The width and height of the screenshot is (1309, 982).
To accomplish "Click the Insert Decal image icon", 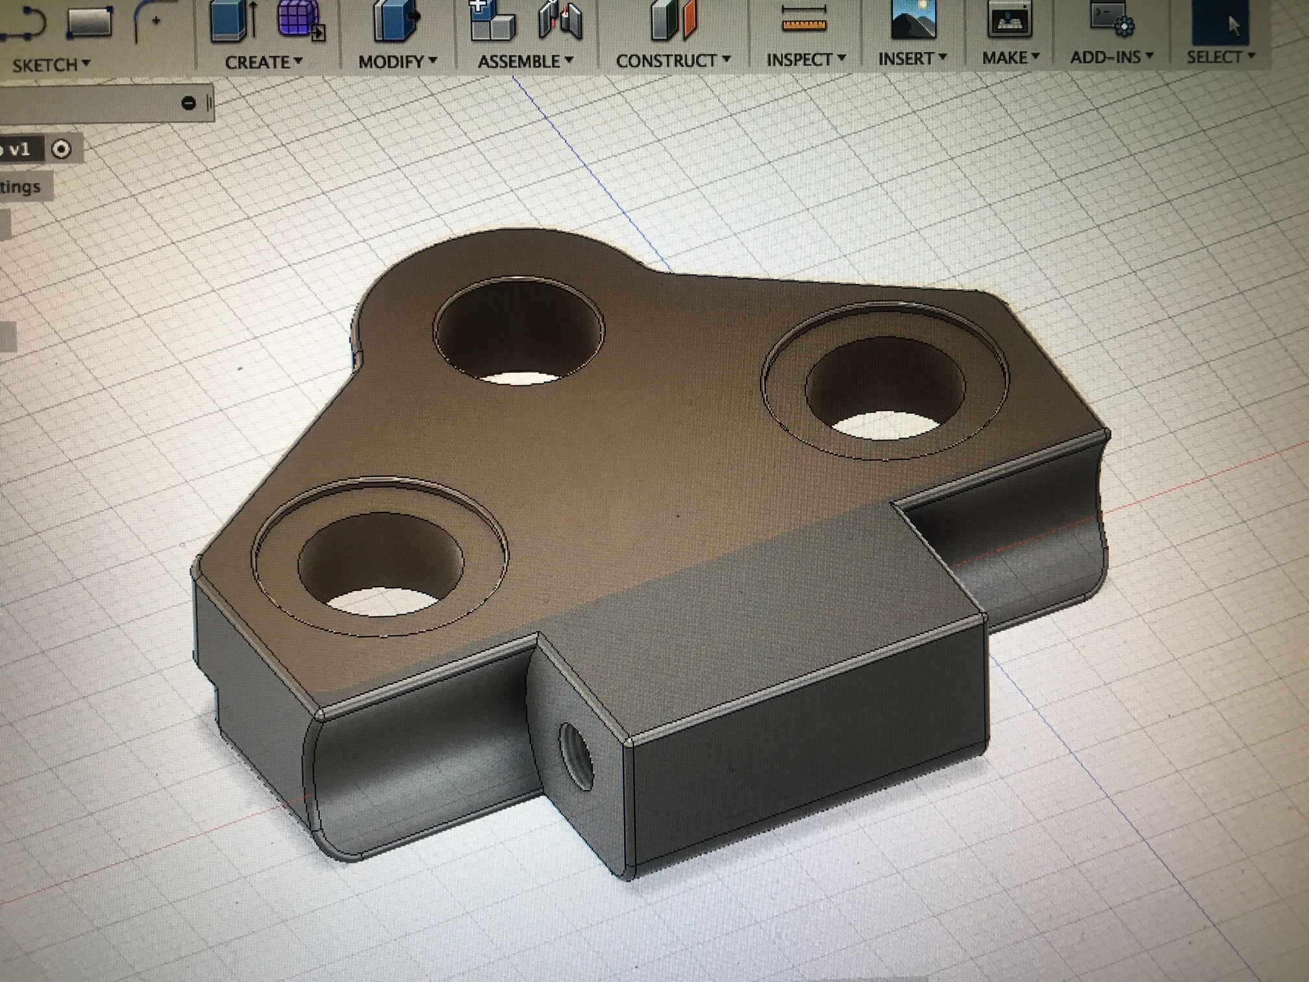I will coord(913,18).
